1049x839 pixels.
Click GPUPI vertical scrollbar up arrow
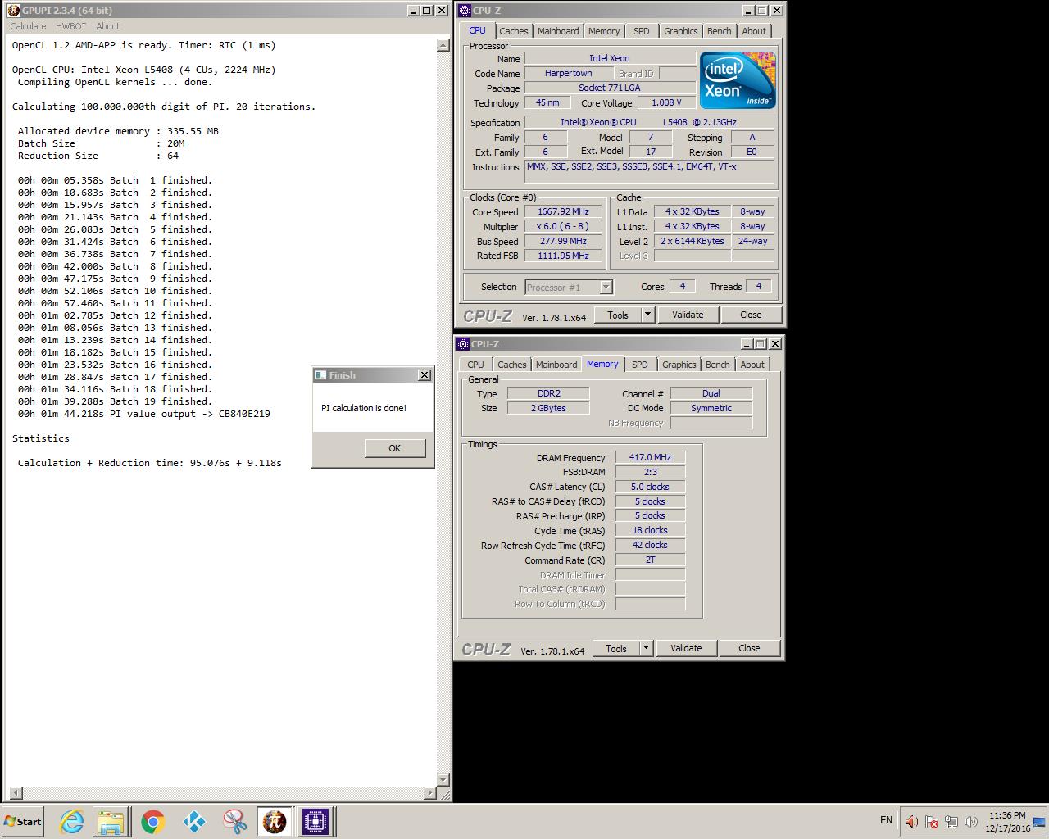(x=443, y=45)
